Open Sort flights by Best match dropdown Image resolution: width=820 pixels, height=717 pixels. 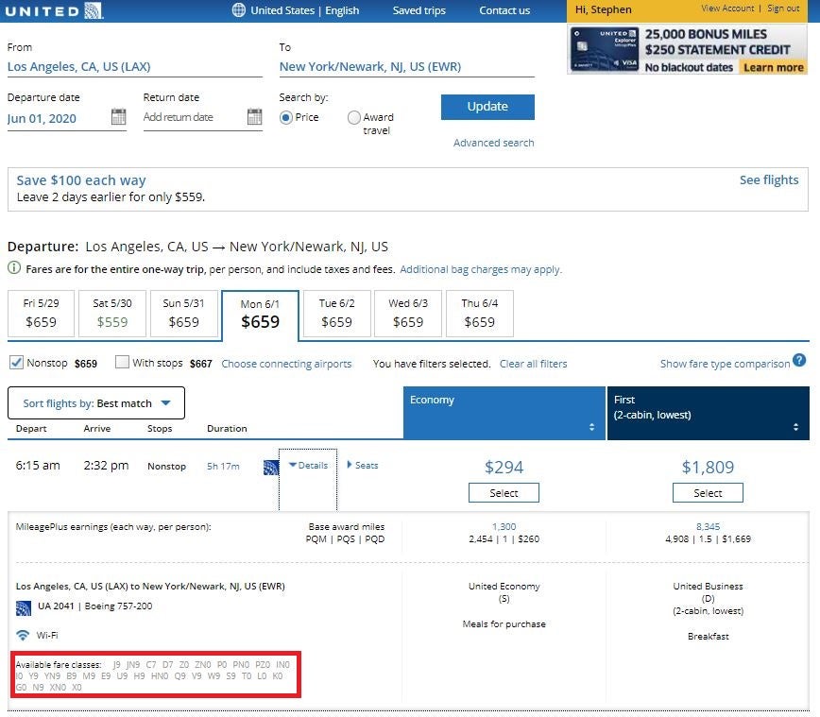coord(96,403)
